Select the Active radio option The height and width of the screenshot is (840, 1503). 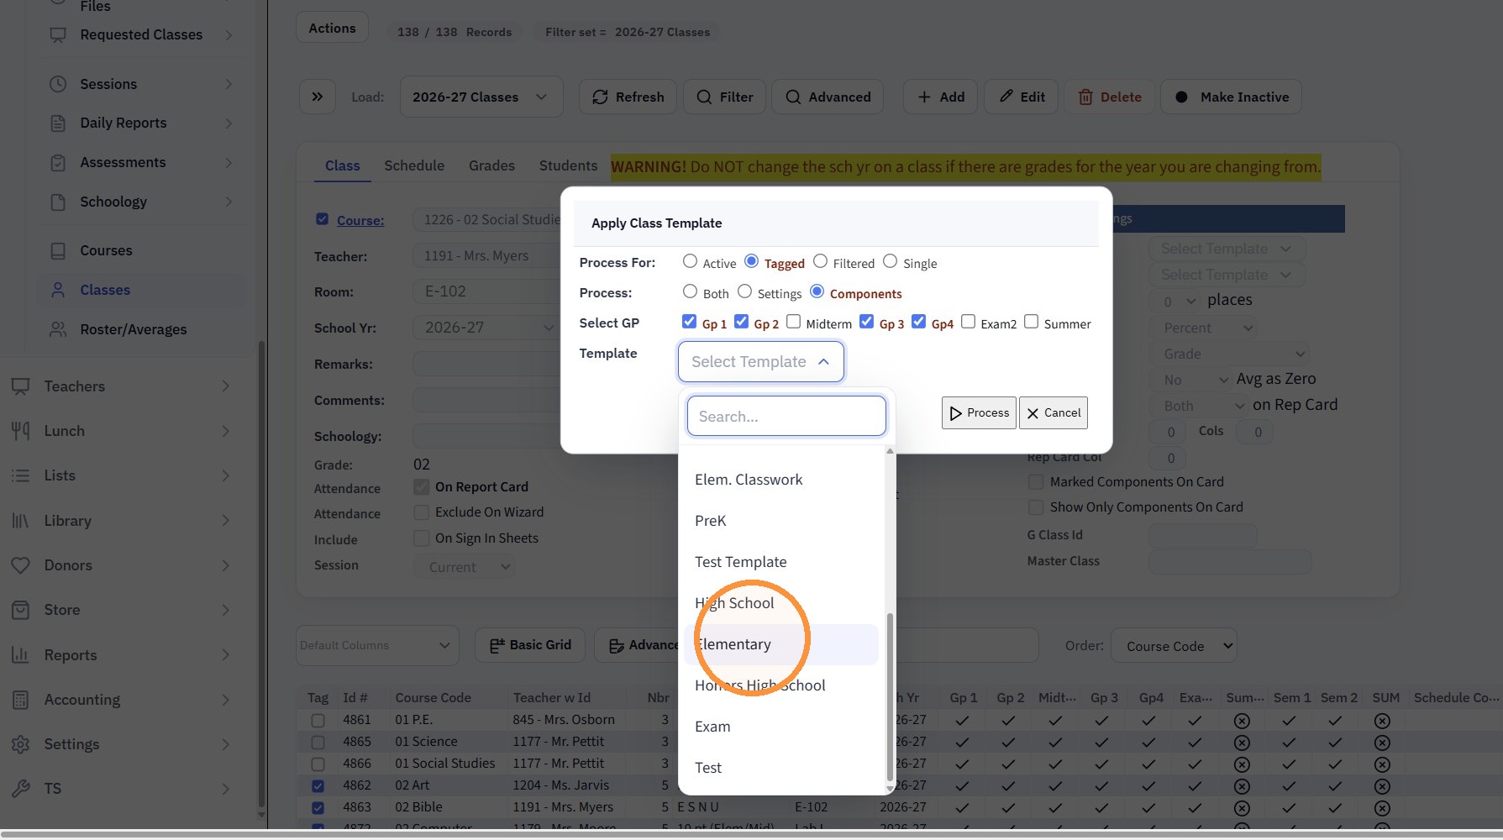click(690, 261)
